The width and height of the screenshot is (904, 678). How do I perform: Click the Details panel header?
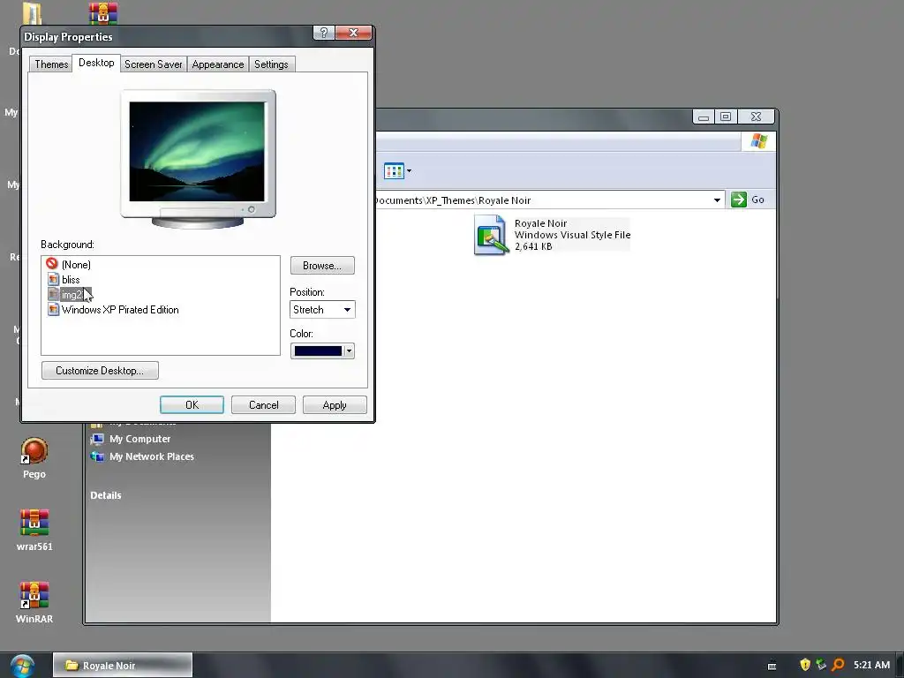coord(106,495)
